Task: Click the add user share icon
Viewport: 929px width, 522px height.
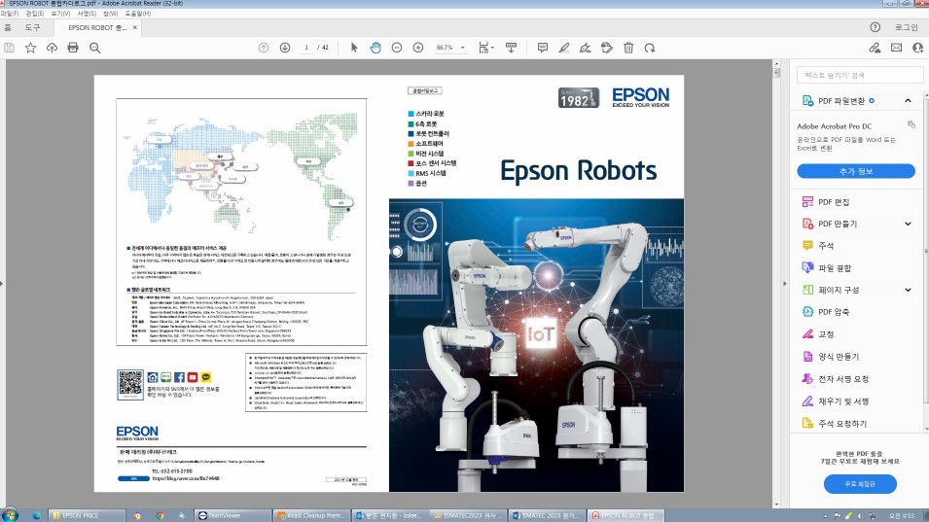Action: [x=918, y=48]
